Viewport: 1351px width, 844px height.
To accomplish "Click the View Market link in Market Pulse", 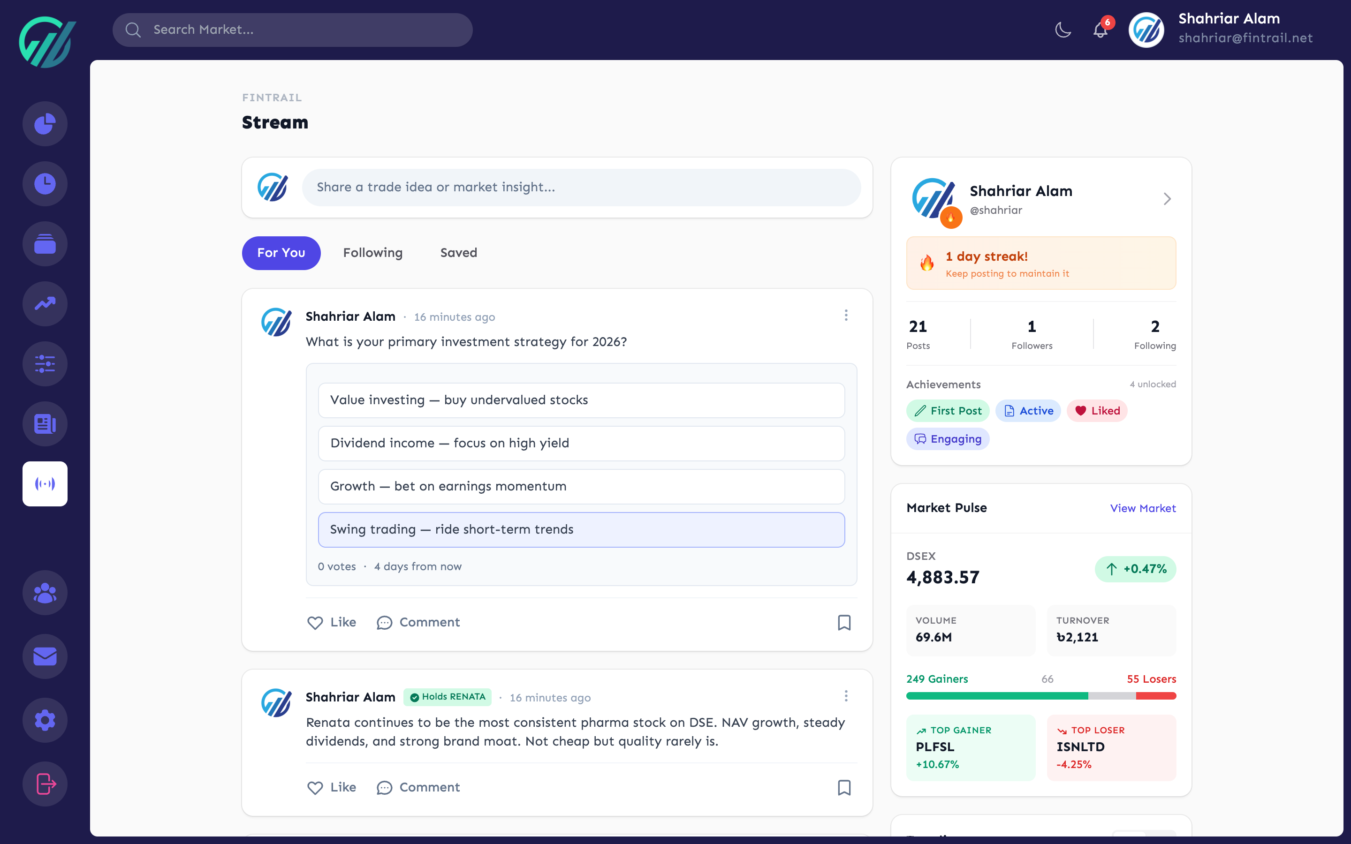I will coord(1142,508).
